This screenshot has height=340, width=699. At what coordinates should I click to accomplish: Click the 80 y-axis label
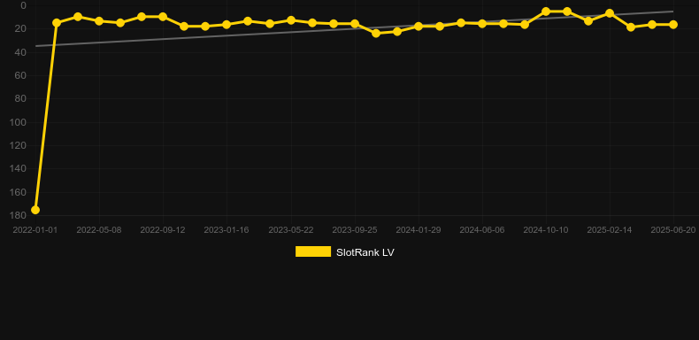(x=21, y=98)
